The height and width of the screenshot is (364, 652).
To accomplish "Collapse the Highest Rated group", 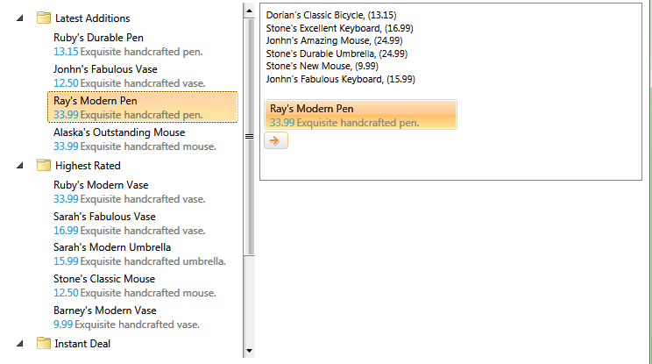I will point(20,166).
